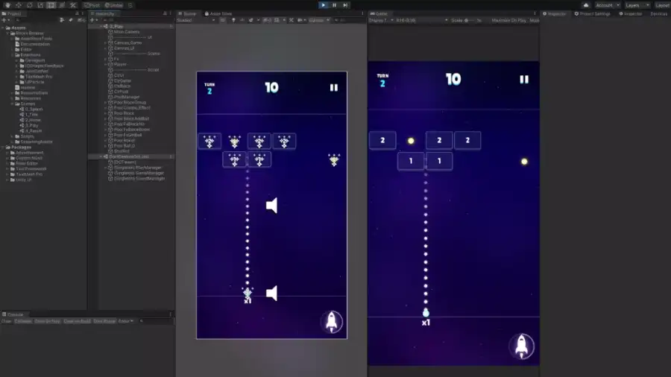This screenshot has width=671, height=377.
Task: Tap the pause icon in Game view
Action: click(524, 80)
